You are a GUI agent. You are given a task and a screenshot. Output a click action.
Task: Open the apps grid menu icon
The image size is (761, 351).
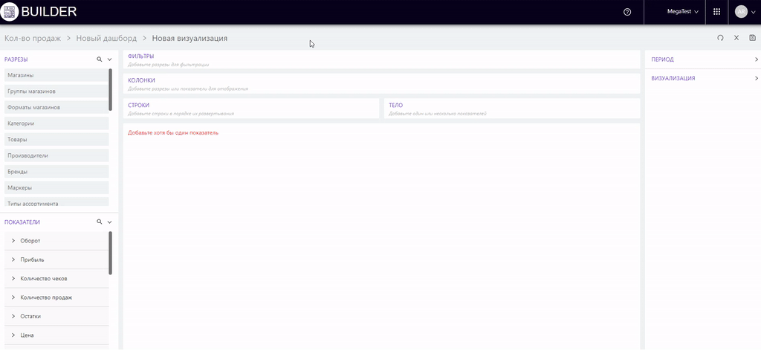pos(716,12)
